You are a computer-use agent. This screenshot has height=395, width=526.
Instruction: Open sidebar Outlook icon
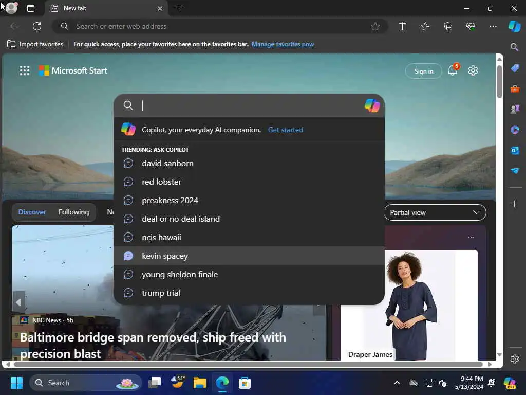click(515, 151)
